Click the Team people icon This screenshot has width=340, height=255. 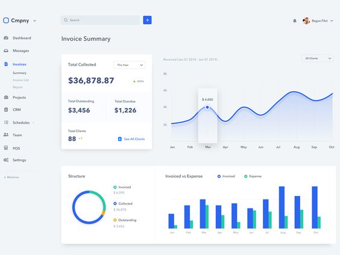tap(6, 134)
